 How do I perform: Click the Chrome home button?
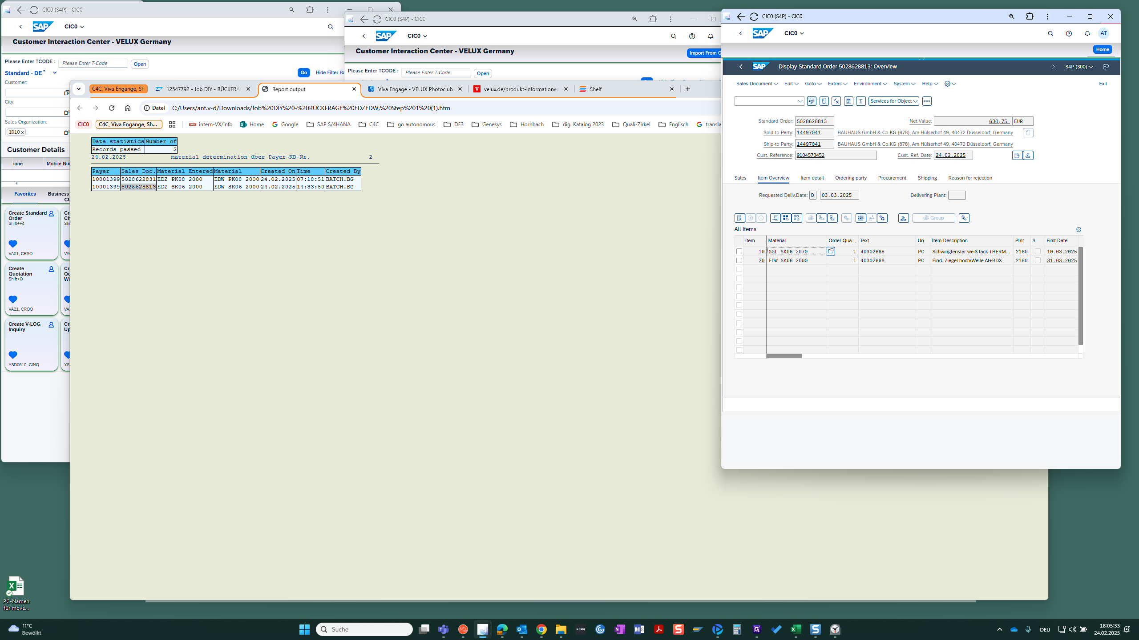tap(128, 108)
